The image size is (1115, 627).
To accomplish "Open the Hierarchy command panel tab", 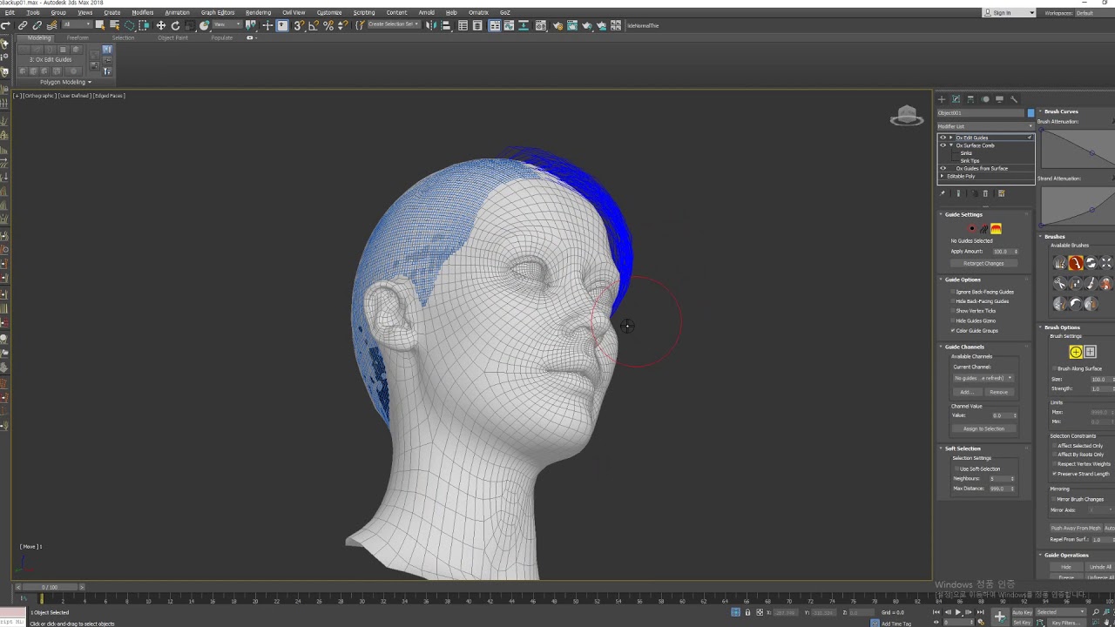I will coord(970,99).
